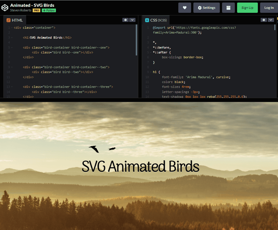Collapse code fold at HTML line 3
Viewport: 278px width, 230px height.
12,38
